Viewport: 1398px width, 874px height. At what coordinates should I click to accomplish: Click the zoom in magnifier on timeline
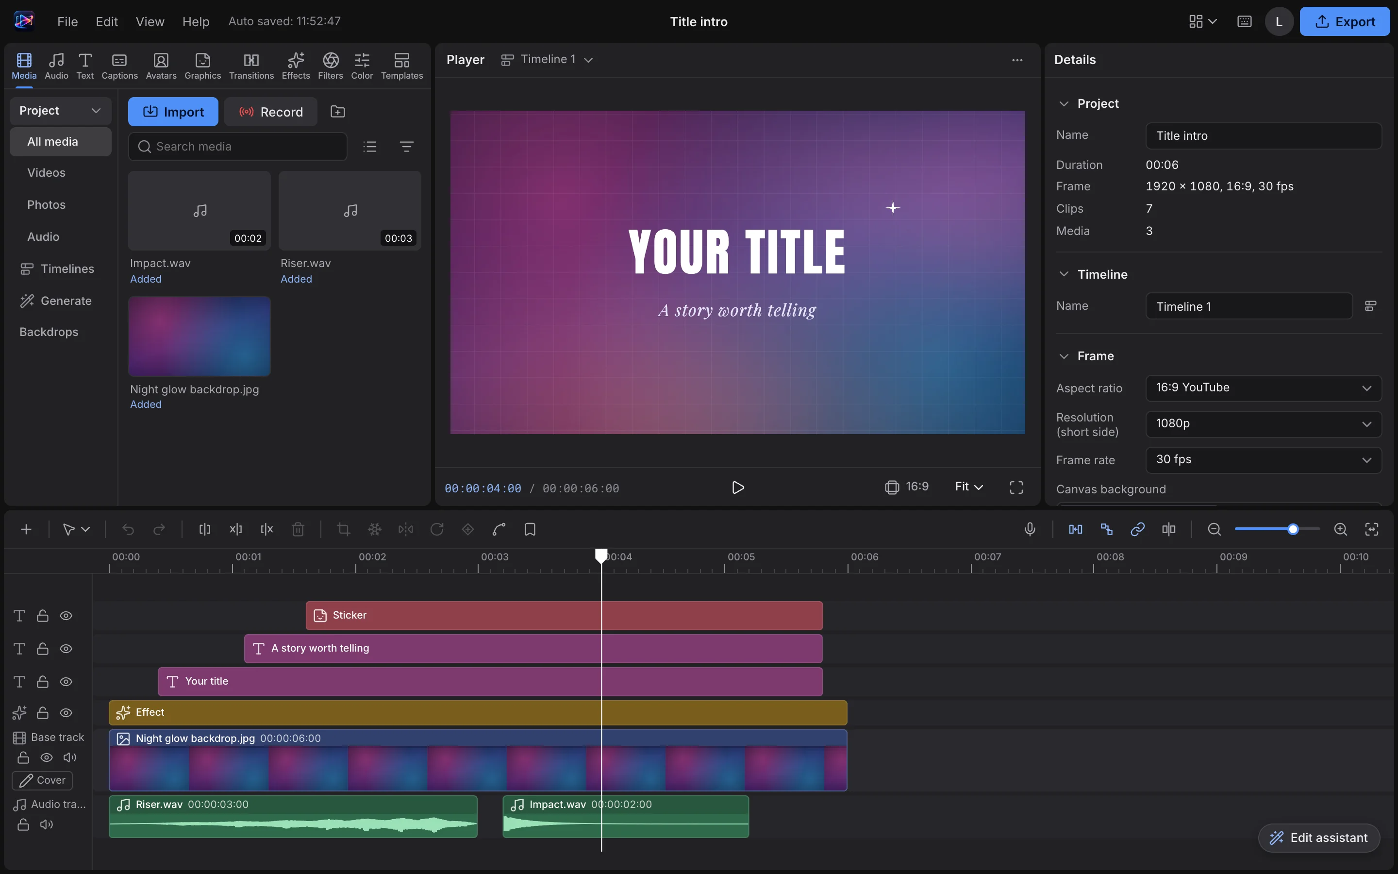(1341, 529)
